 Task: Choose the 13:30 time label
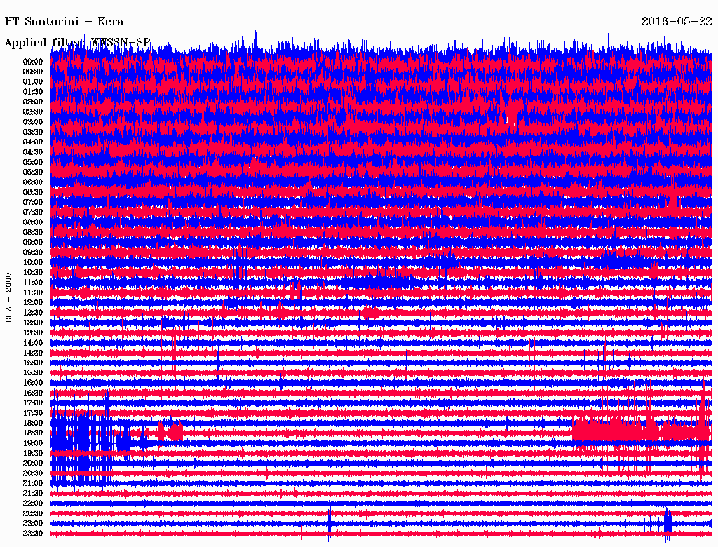tap(33, 332)
